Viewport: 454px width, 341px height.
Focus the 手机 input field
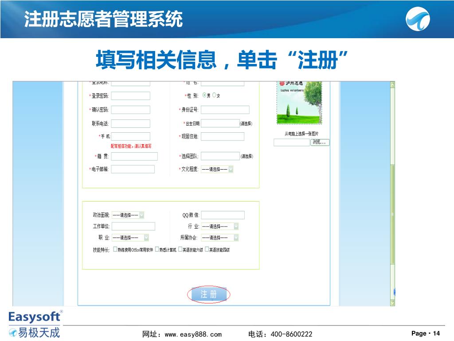point(131,136)
